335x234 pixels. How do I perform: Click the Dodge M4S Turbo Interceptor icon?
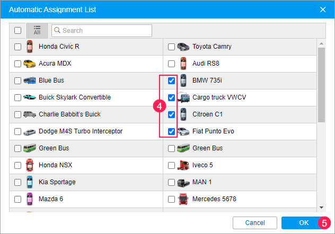[30, 132]
